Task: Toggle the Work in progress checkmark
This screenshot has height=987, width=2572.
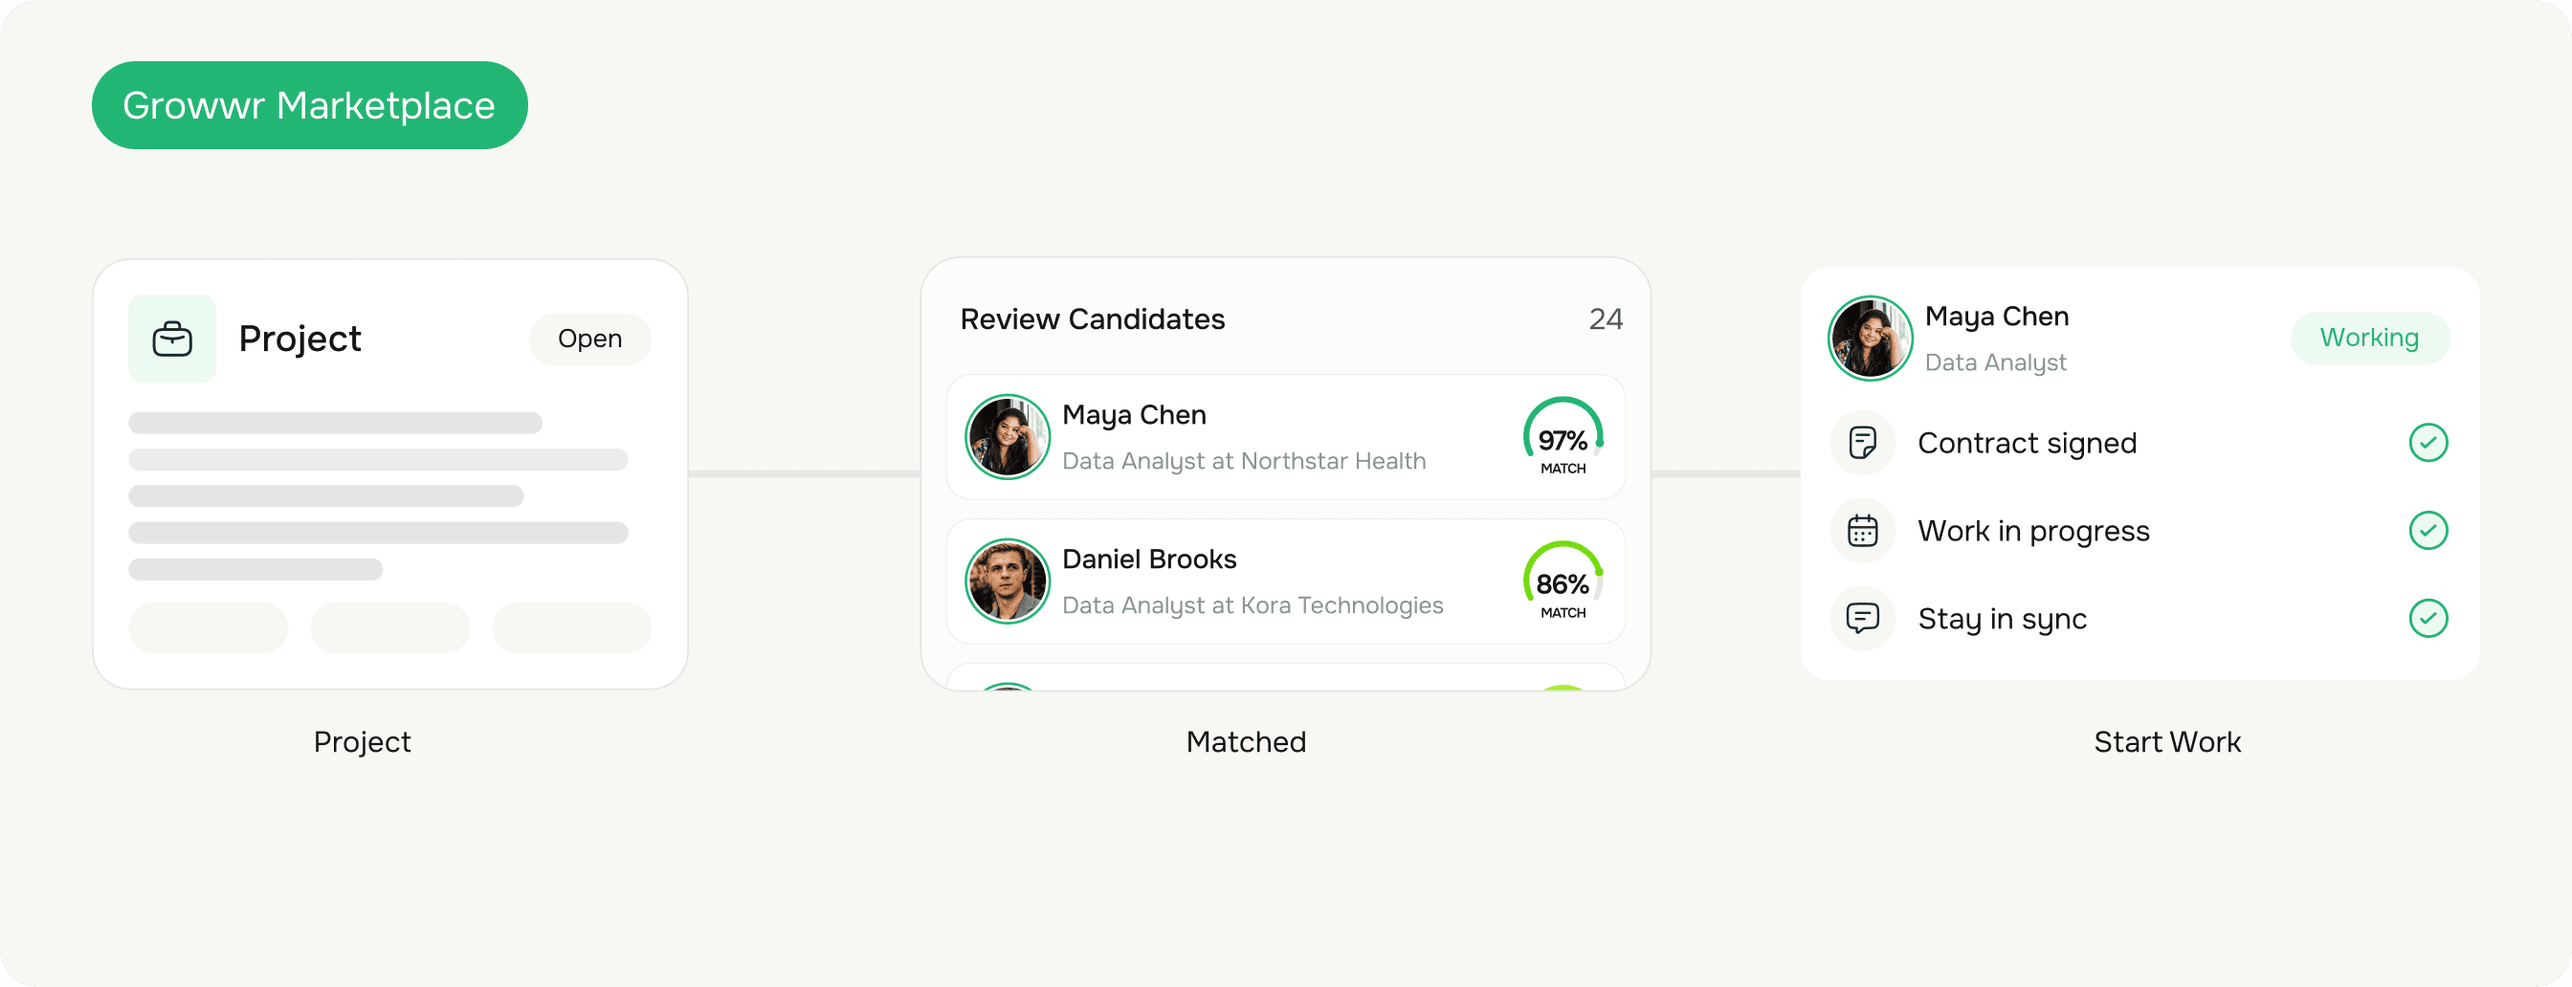Action: point(2428,530)
